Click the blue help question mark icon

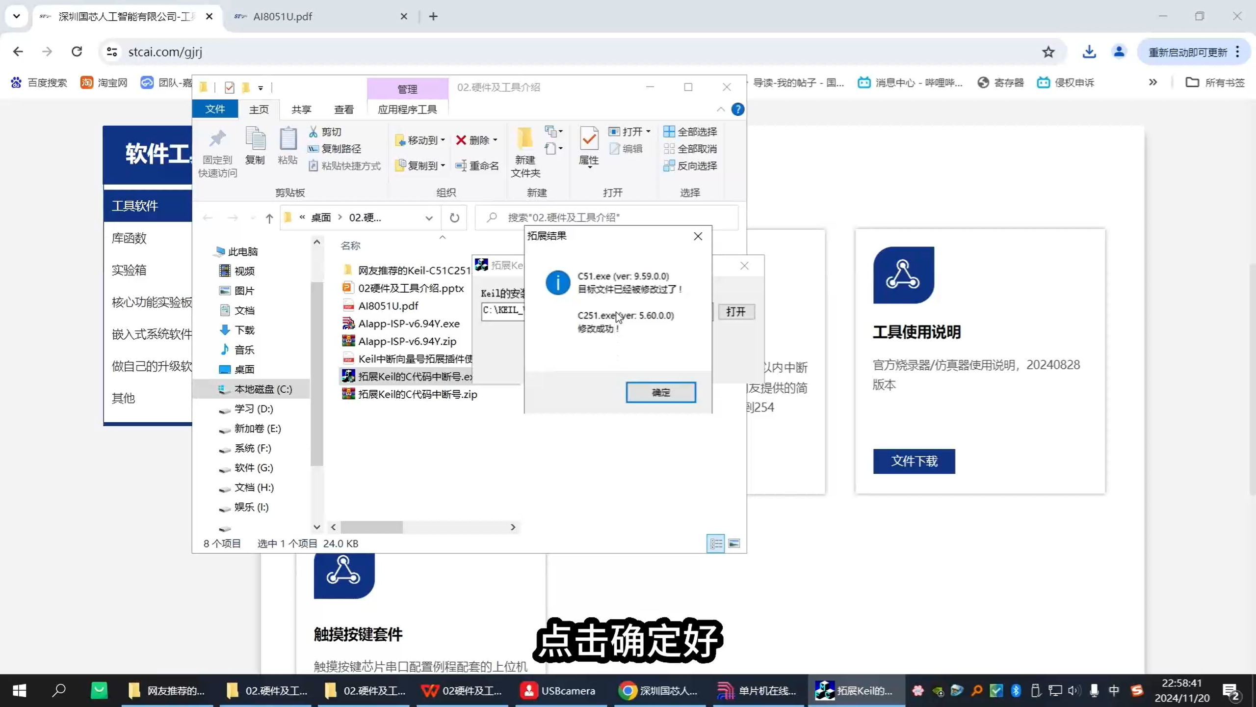point(737,109)
